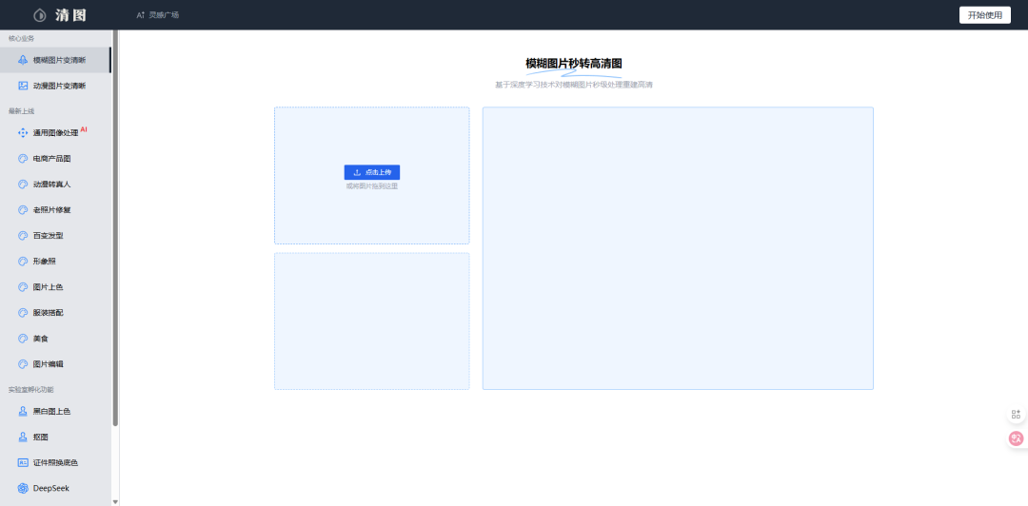1028x506 pixels.
Task: Click the red AI badge on 通用图像处理
Action: [x=84, y=129]
